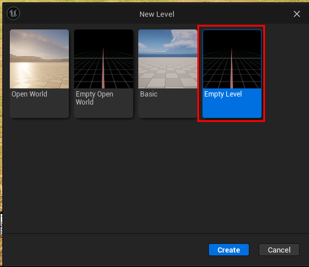The image size is (309, 267).
Task: Create the new level
Action: pos(229,250)
